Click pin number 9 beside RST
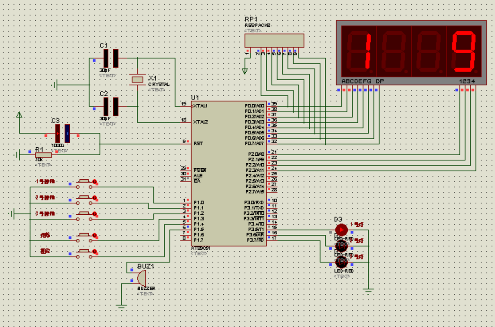This screenshot has width=495, height=327. 184,141
